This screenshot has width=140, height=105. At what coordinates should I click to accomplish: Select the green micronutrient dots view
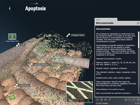point(88,101)
